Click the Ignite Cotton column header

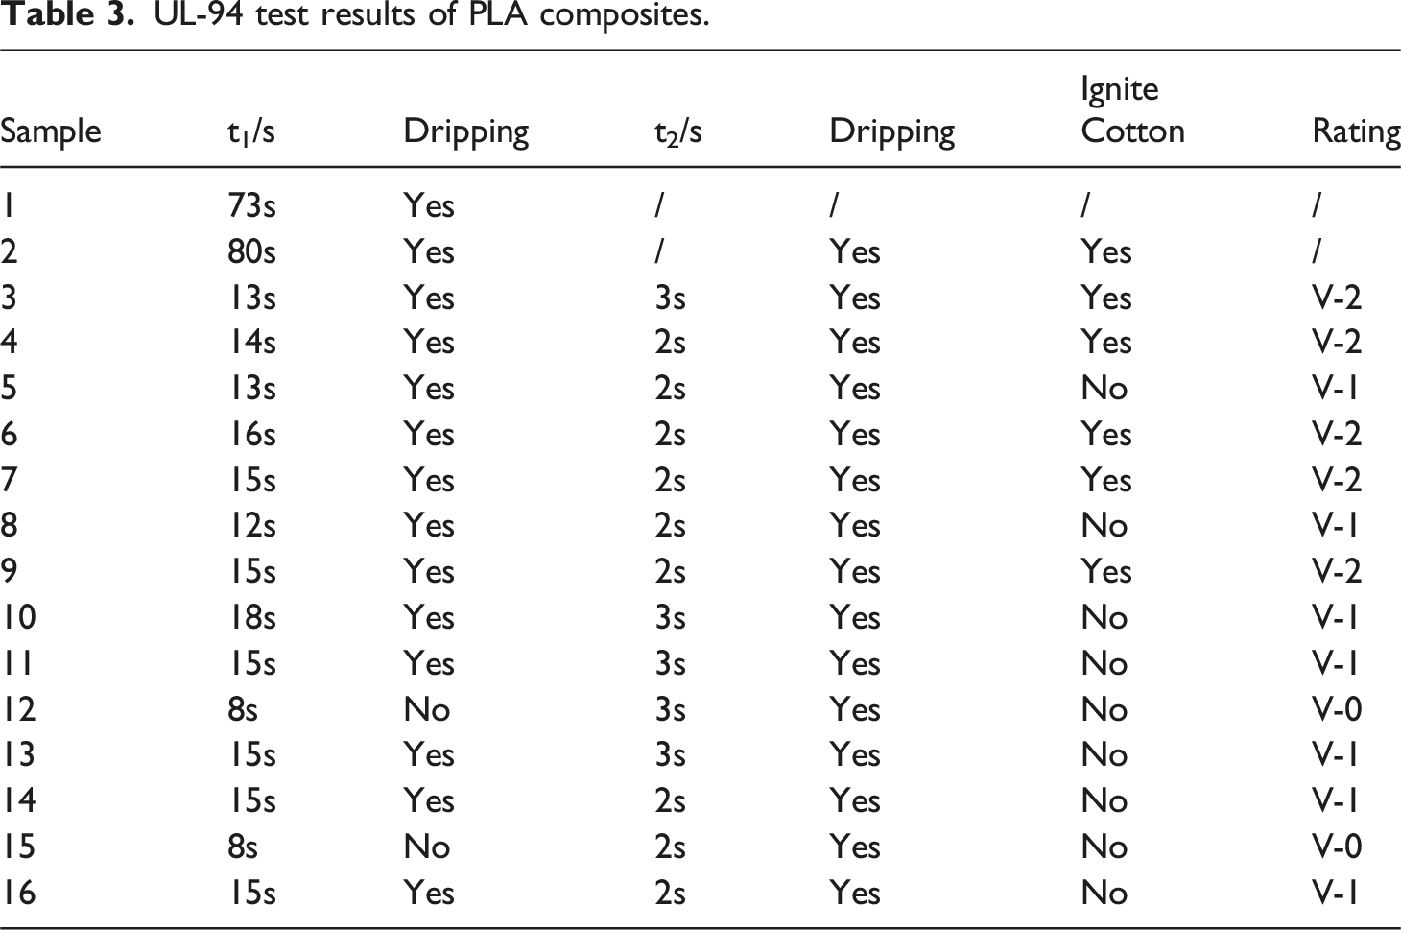(x=1132, y=110)
